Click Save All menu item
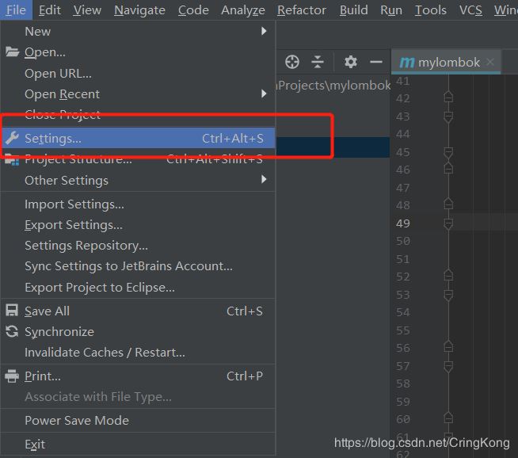This screenshot has width=518, height=458. [138, 311]
